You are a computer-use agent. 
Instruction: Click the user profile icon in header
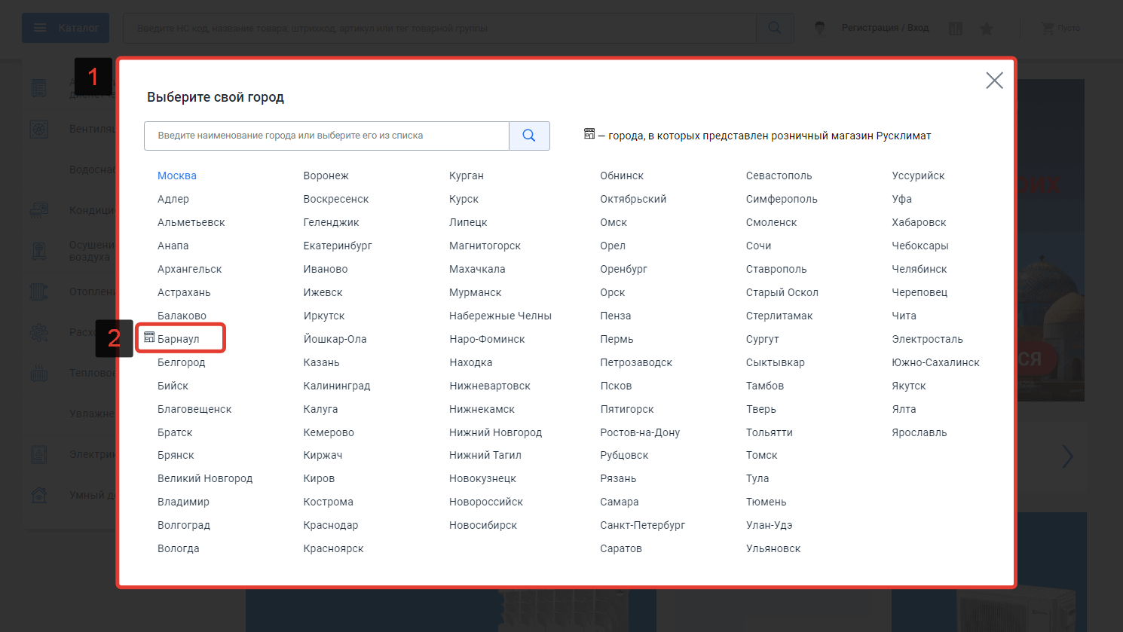point(820,28)
